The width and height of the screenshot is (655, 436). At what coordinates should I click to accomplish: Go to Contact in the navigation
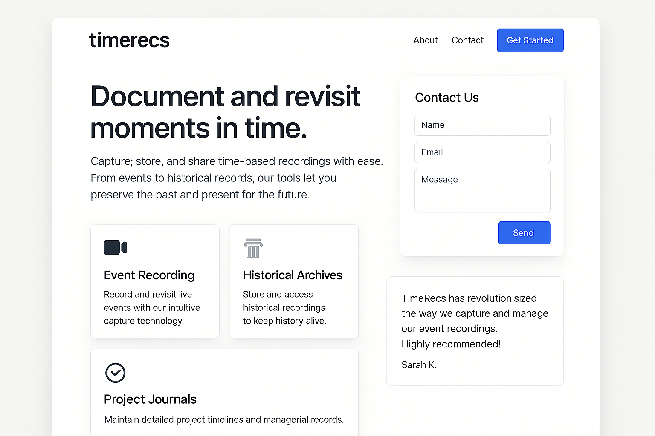click(467, 40)
